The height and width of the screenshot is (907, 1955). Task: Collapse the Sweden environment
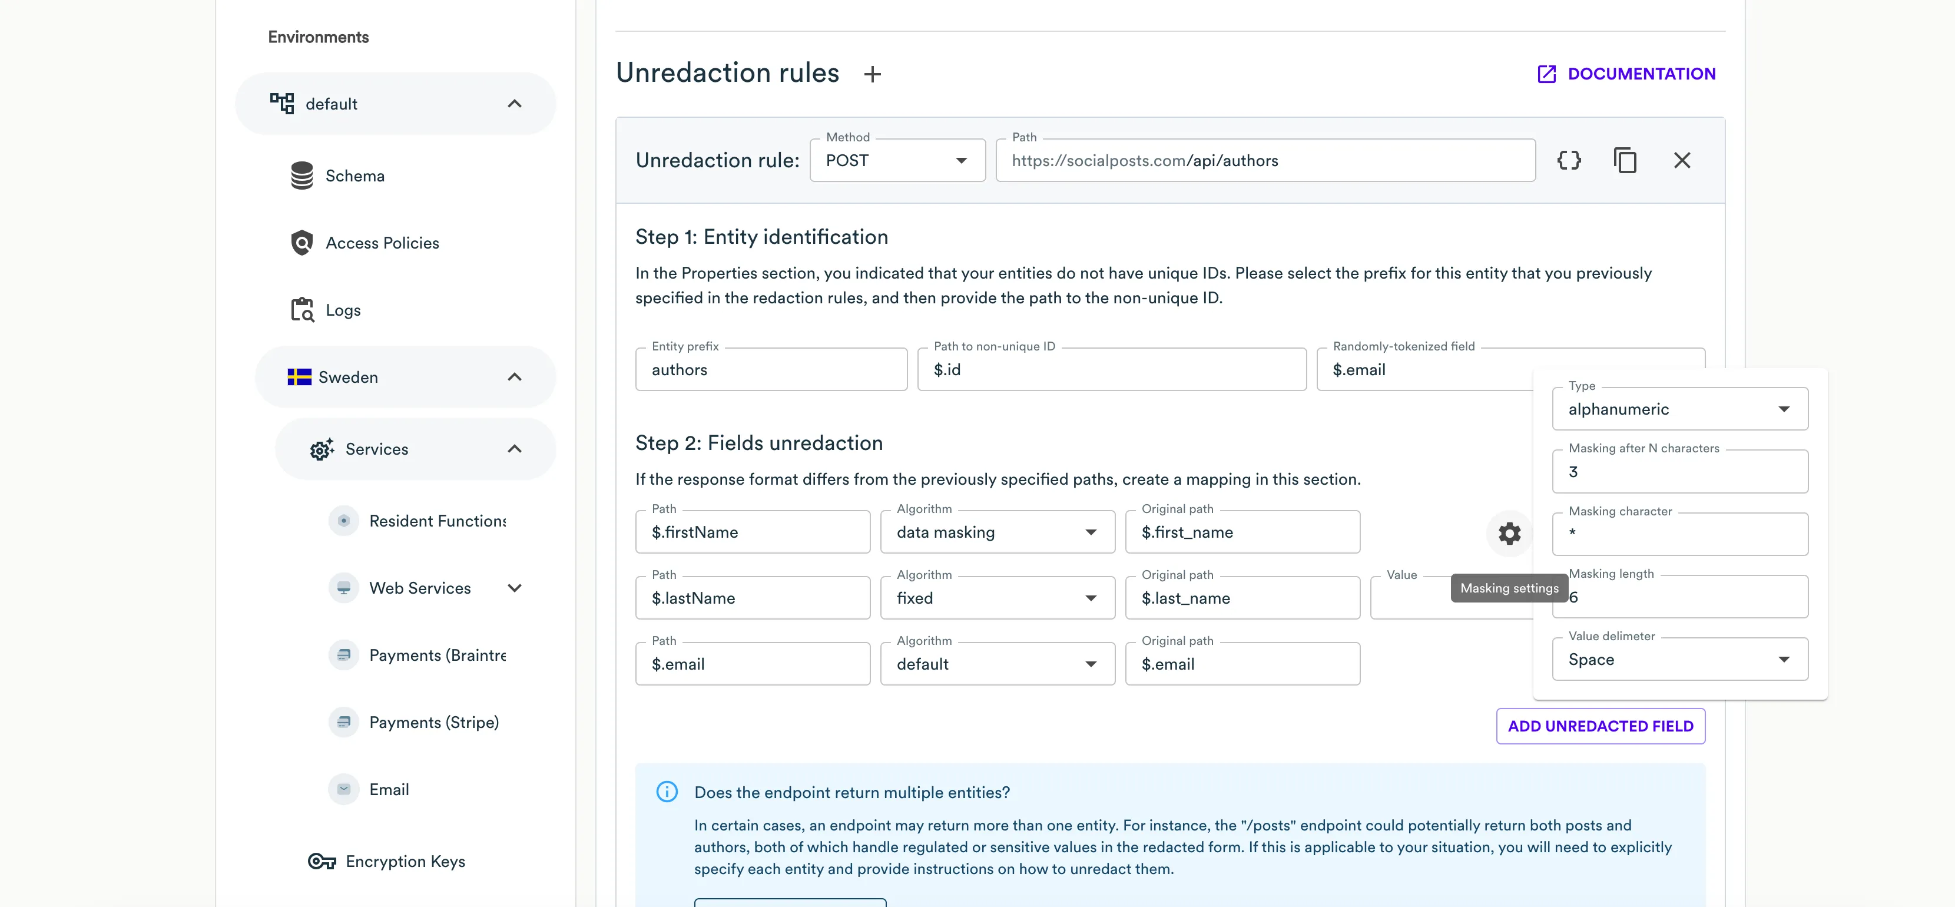[514, 377]
